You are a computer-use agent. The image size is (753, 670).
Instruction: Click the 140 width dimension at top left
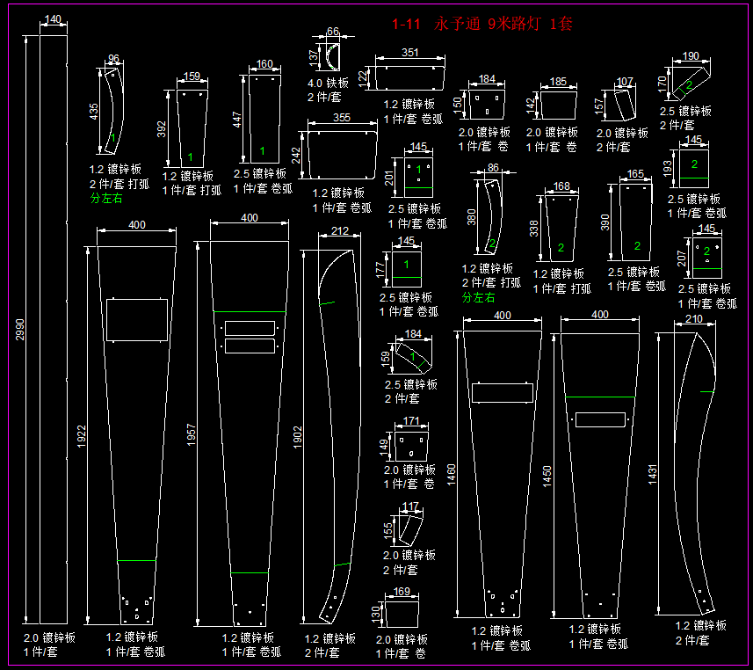[53, 19]
